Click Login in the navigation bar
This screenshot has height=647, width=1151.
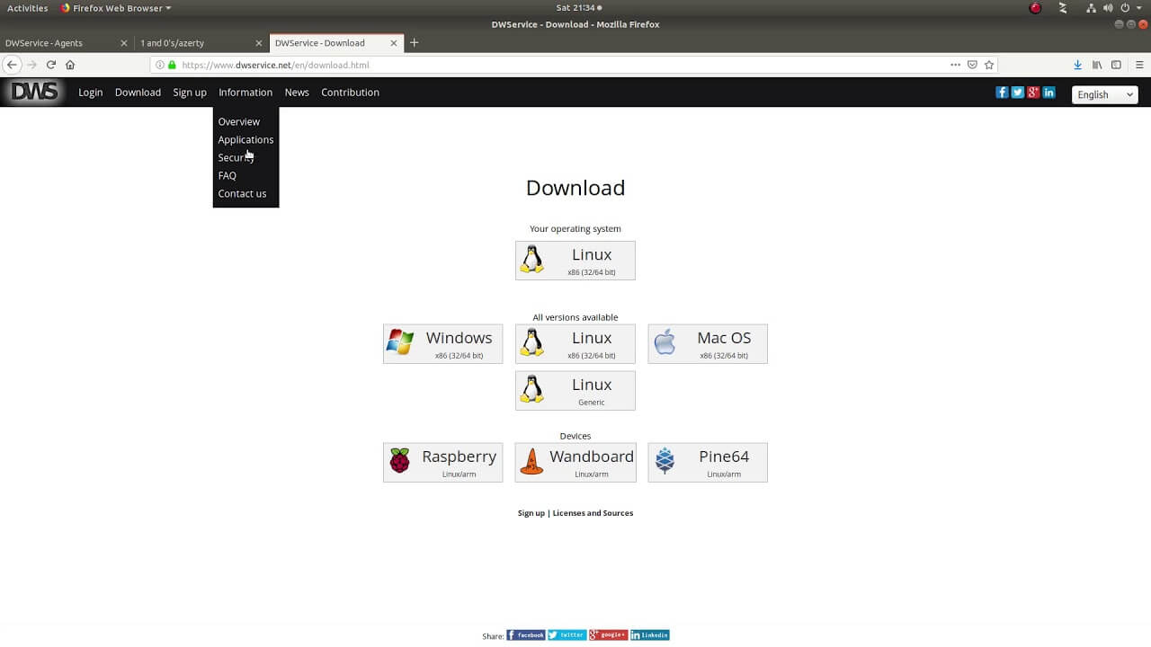click(x=90, y=93)
